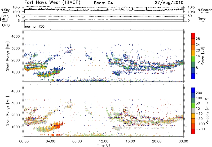Click the '08:00' time tick label
The height and width of the screenshot is (147, 212).
click(77, 141)
